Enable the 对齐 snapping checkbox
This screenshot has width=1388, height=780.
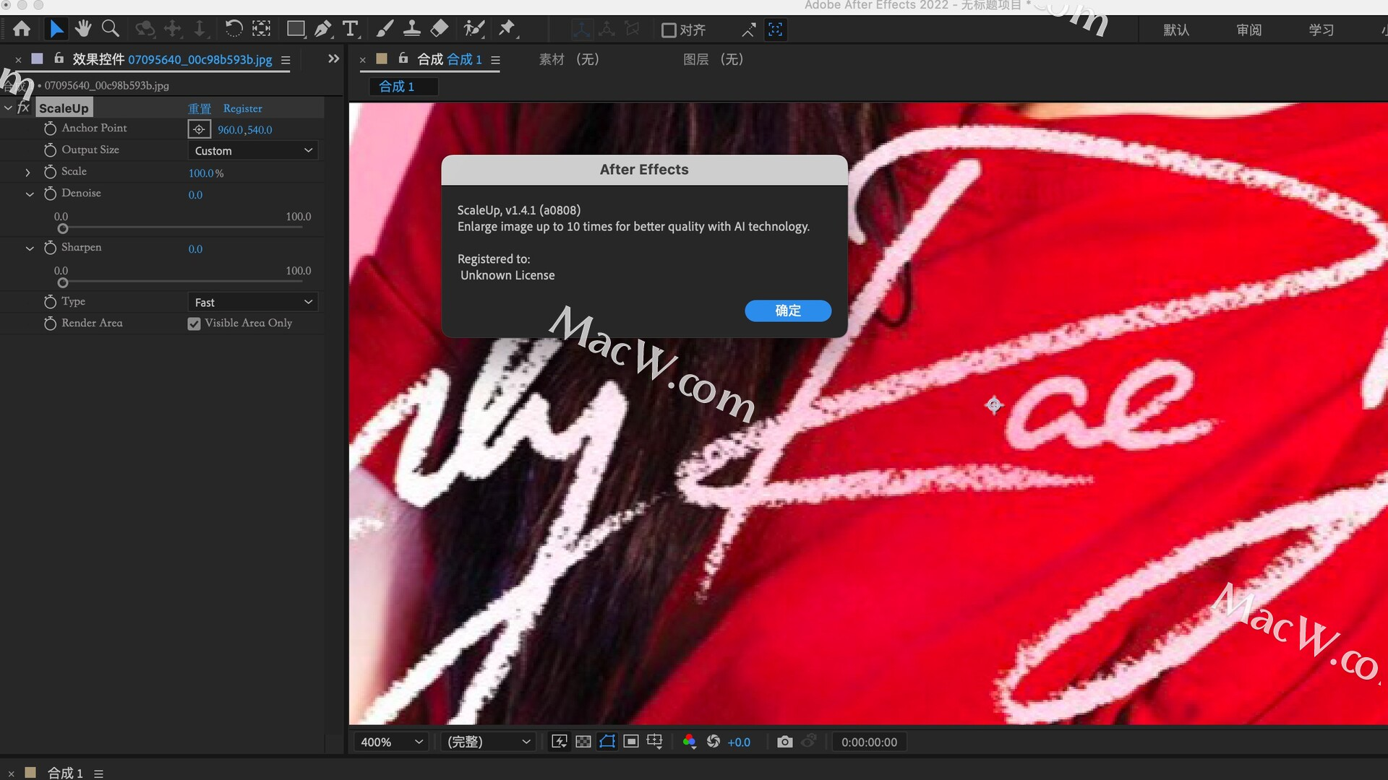click(669, 30)
